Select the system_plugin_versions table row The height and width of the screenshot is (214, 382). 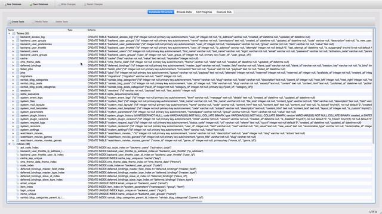(190, 119)
